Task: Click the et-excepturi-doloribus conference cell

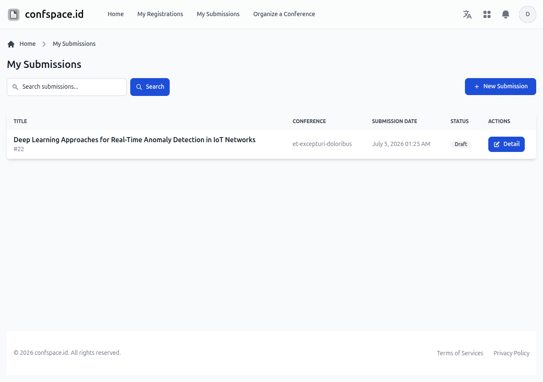Action: [x=322, y=144]
